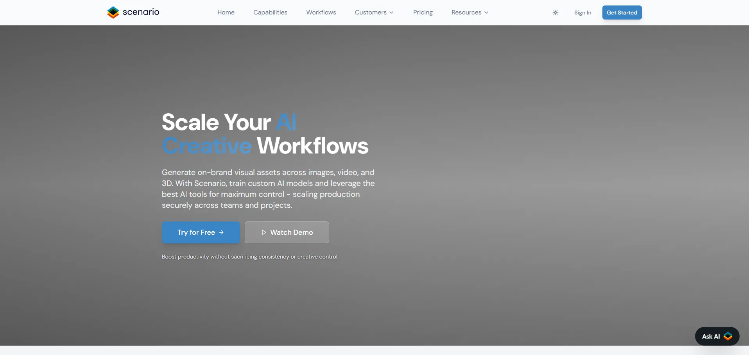Screen dimensions: 749x355
Task: Click the chevron arrow beside Resources
Action: point(486,12)
